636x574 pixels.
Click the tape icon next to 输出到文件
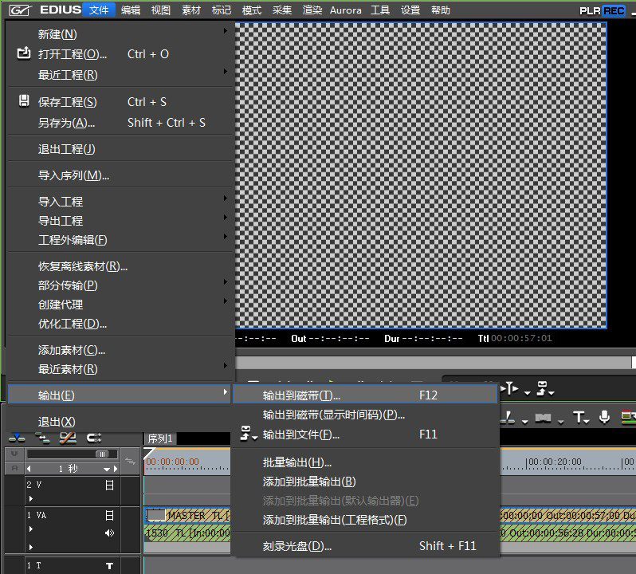(x=245, y=432)
